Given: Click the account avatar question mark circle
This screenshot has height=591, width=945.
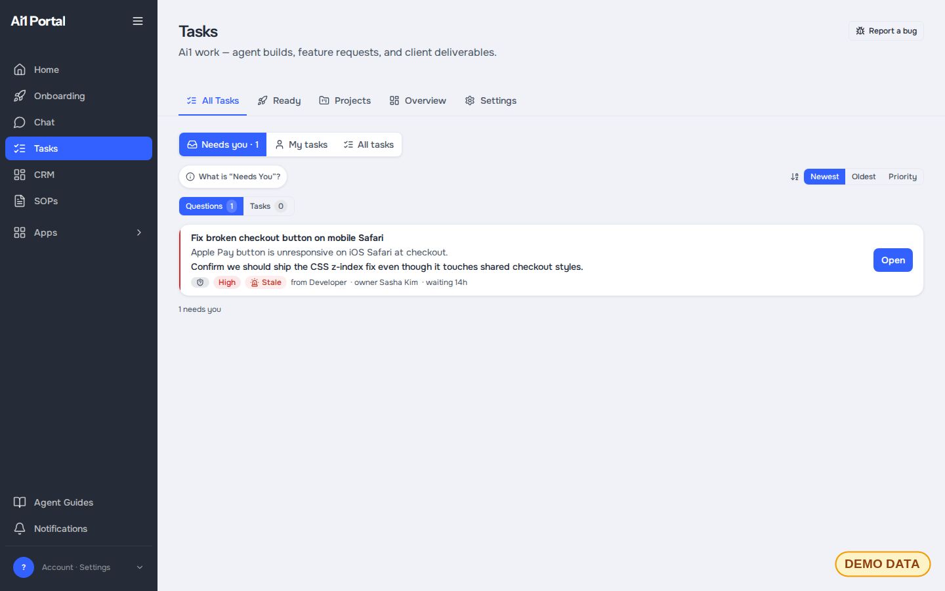Looking at the screenshot, I should coord(24,567).
